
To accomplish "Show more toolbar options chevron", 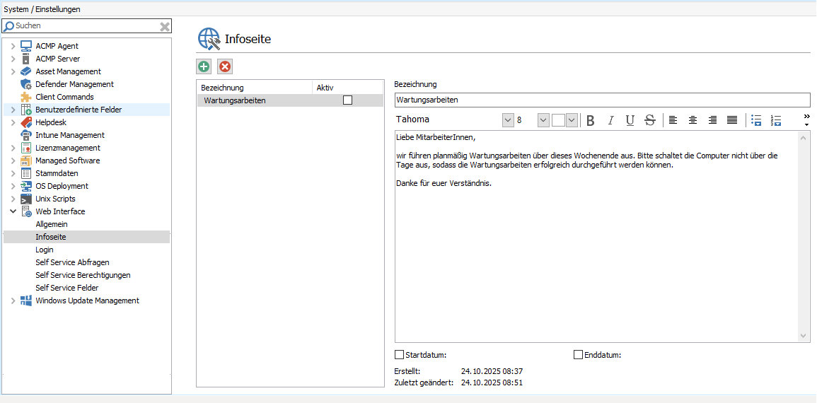I will [x=806, y=119].
